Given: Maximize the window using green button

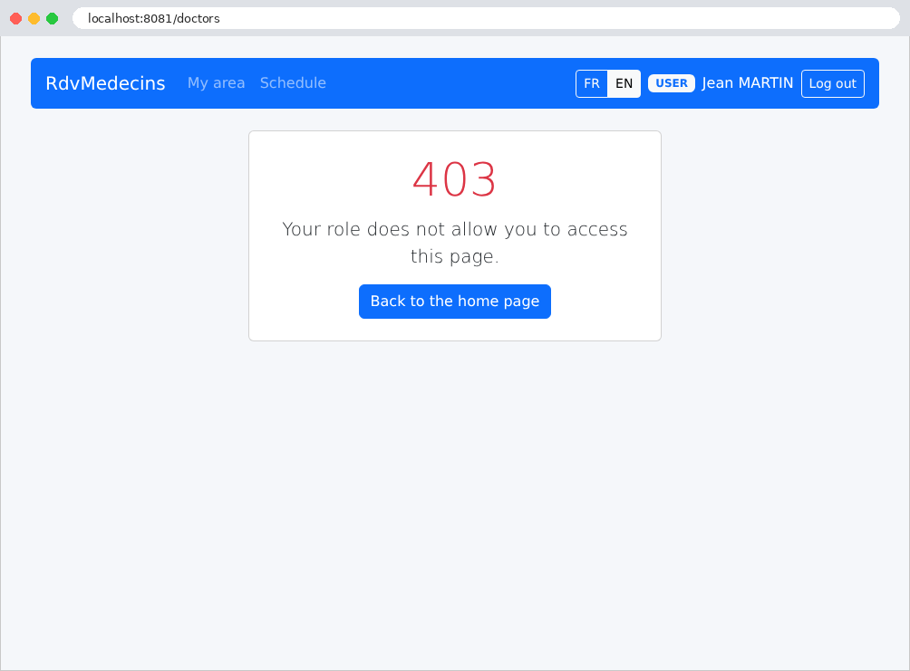Looking at the screenshot, I should (x=53, y=18).
